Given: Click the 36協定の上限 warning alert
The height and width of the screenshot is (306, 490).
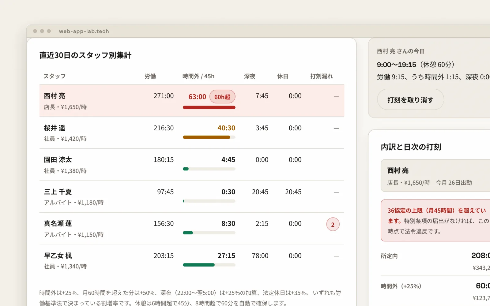Looking at the screenshot, I should point(435,221).
